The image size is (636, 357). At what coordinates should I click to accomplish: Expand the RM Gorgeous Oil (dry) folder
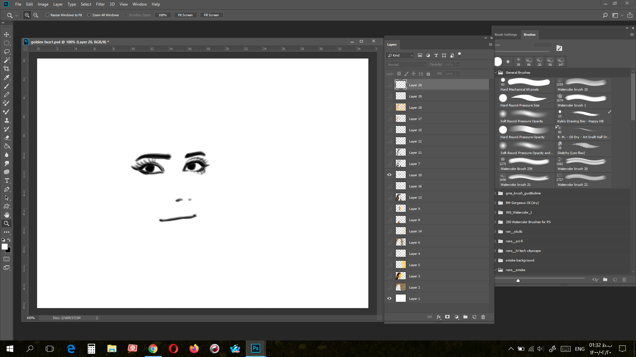(x=496, y=203)
